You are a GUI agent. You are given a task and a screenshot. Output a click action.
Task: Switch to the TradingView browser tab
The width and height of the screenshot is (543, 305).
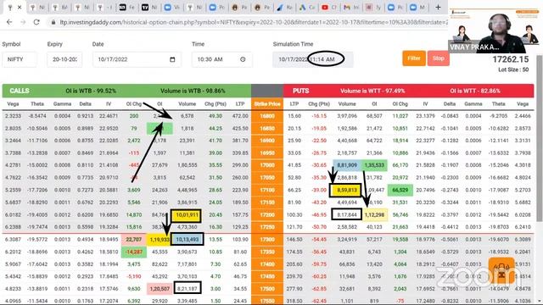click(149, 7)
